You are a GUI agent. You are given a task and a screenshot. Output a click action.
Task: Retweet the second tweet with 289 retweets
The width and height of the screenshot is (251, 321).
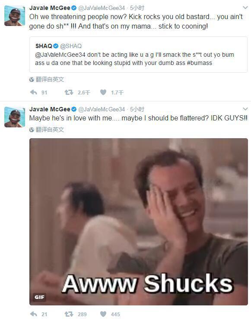coord(69,314)
